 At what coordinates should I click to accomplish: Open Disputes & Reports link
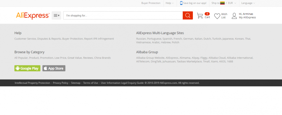pyautogui.click(x=49, y=39)
